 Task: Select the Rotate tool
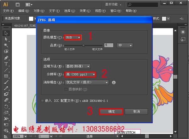6,106
